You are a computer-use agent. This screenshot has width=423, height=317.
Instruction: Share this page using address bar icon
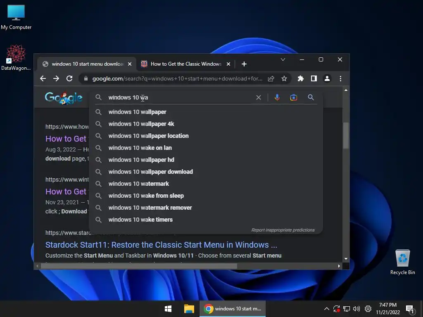(271, 78)
